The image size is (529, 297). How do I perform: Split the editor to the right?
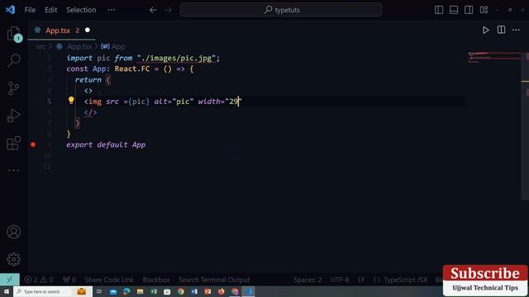502,30
